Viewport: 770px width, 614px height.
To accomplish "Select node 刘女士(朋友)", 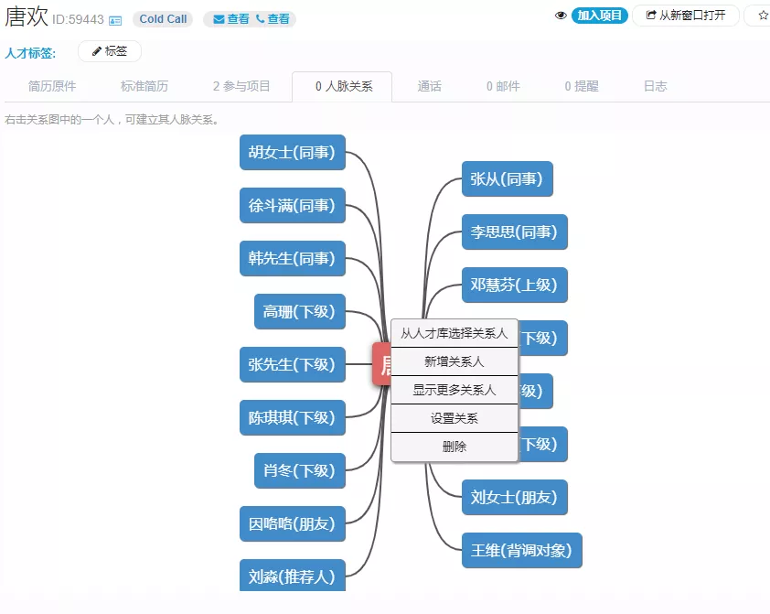I will coord(515,497).
